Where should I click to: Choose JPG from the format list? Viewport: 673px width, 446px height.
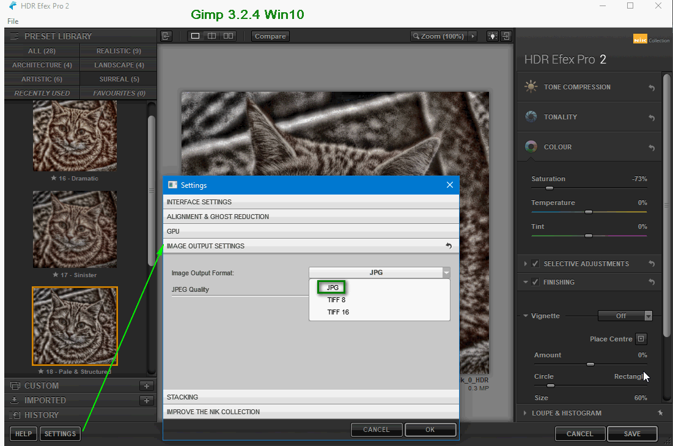332,288
